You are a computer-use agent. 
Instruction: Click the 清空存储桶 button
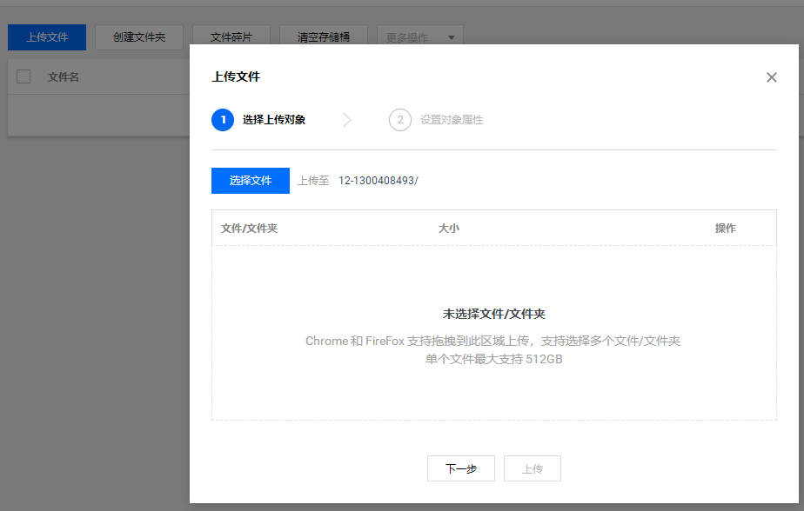click(x=324, y=37)
